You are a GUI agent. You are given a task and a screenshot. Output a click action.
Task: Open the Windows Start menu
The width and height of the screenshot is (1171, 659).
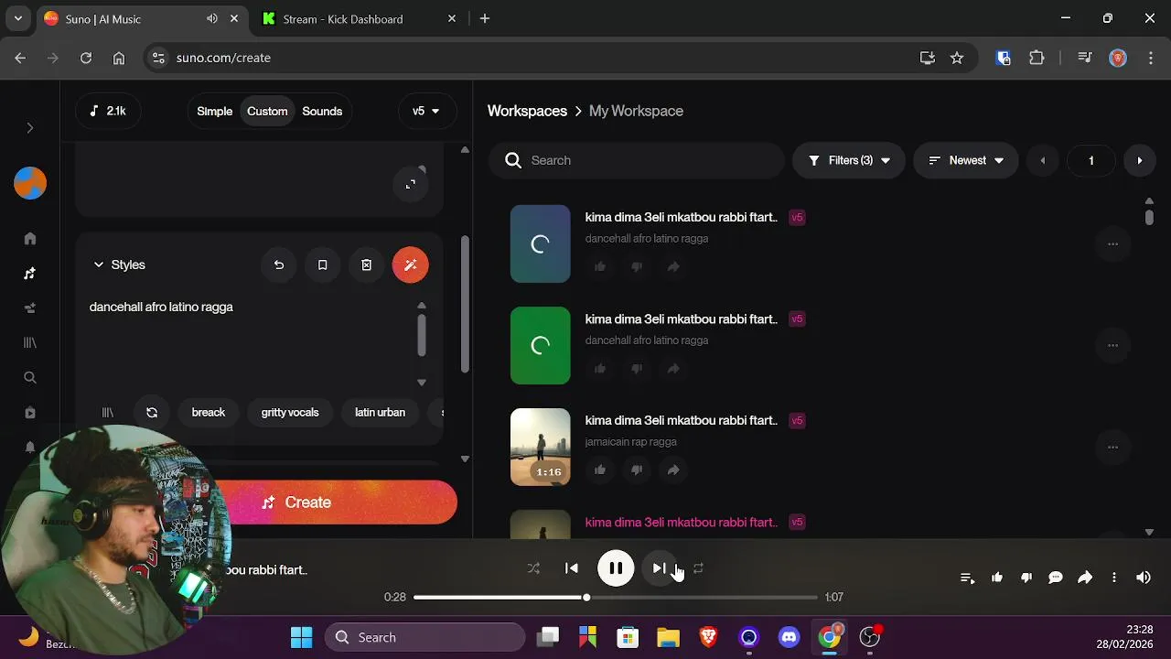(301, 637)
